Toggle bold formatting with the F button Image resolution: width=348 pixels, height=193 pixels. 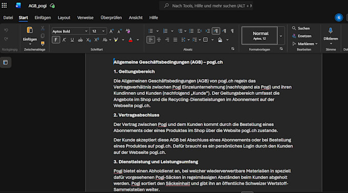56,40
